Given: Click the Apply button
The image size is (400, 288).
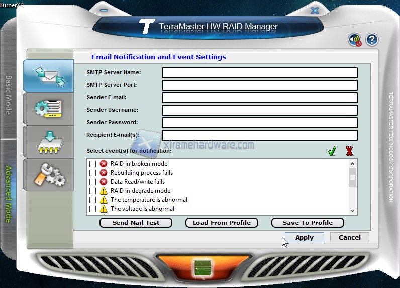Looking at the screenshot, I should tap(304, 237).
